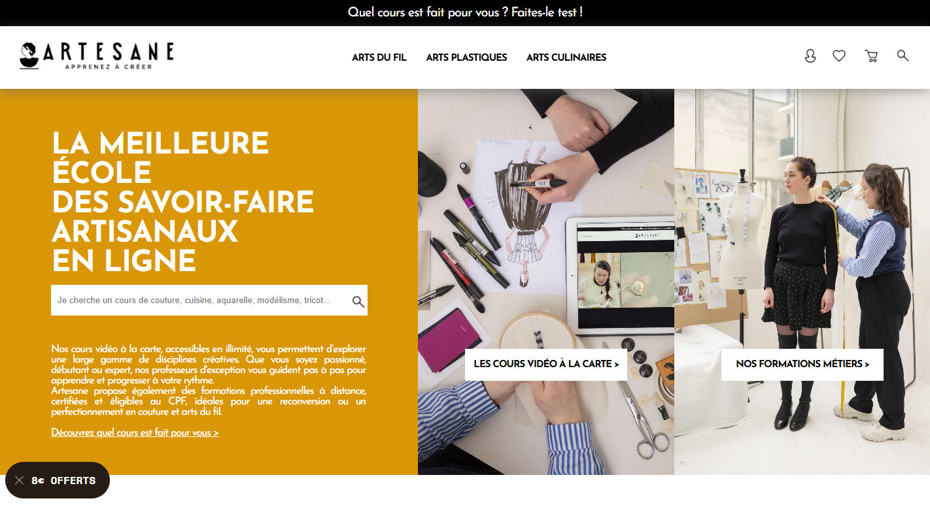Open Nos formations métiers button
The height and width of the screenshot is (505, 930).
802,365
